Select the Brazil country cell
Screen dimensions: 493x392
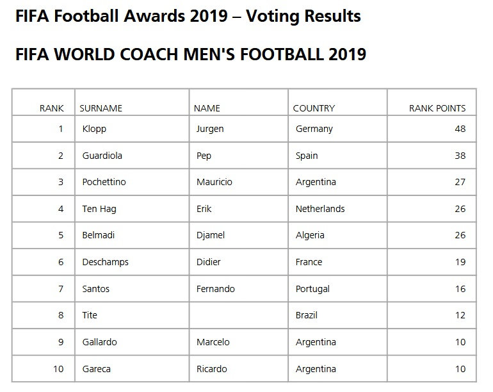(307, 315)
